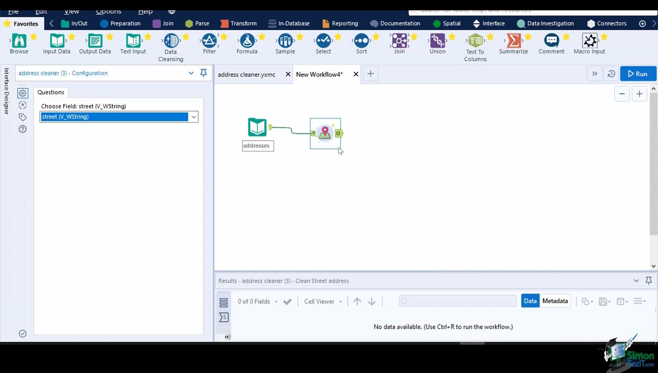This screenshot has width=658, height=373.
Task: Open the Data Investigation tool category
Action: (x=546, y=24)
